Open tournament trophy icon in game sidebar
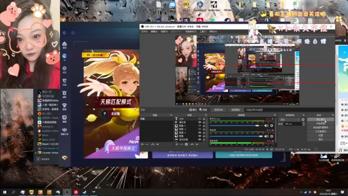Screen dimensions: 348x196 [x=64, y=106]
